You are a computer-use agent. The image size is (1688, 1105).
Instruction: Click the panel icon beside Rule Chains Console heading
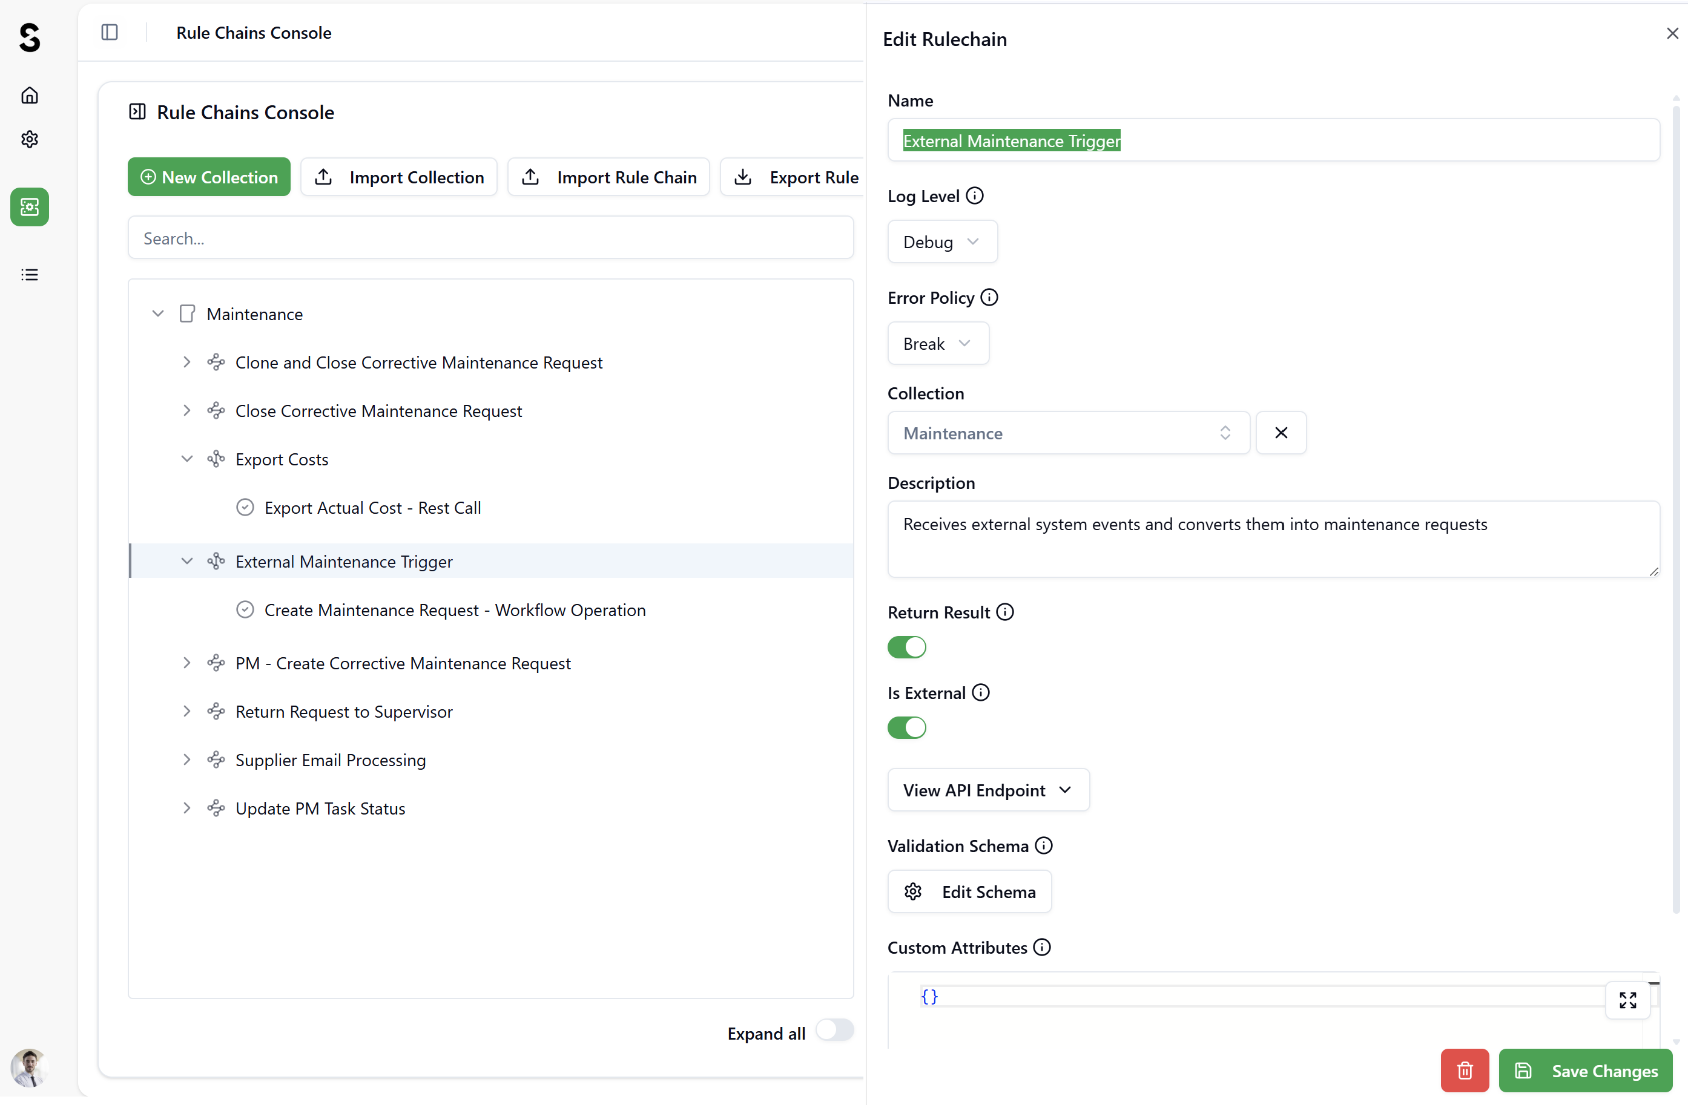137,112
